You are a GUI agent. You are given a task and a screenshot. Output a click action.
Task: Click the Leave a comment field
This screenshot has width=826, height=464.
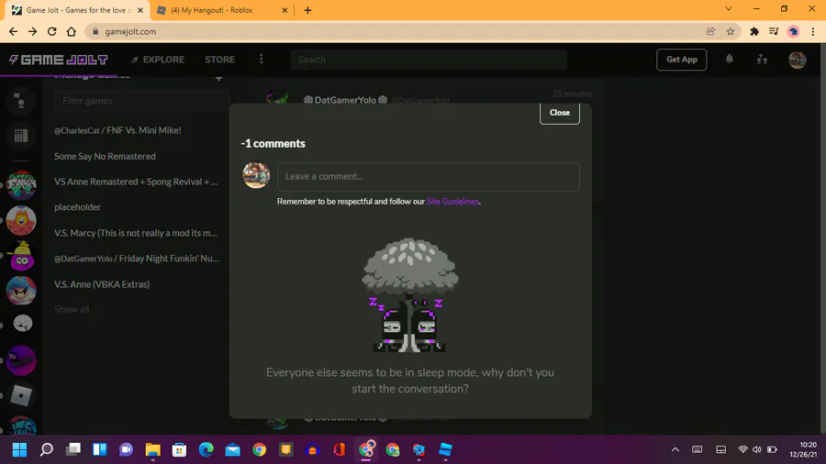[429, 177]
